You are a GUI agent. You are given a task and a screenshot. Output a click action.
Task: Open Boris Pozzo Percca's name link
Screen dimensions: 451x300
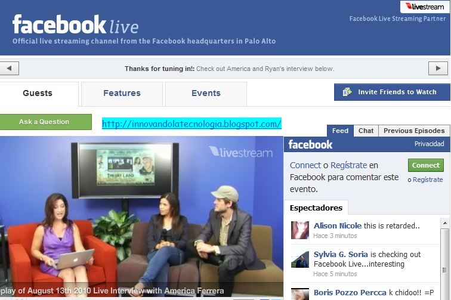click(x=350, y=292)
